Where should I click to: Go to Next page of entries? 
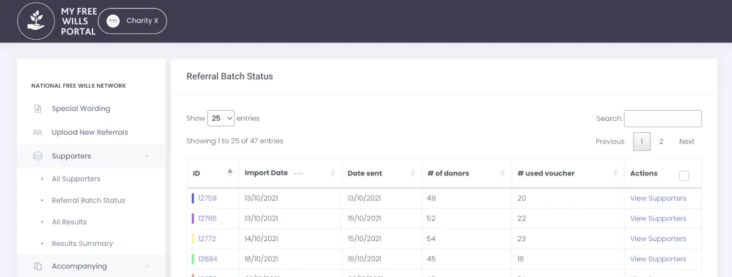coord(687,141)
